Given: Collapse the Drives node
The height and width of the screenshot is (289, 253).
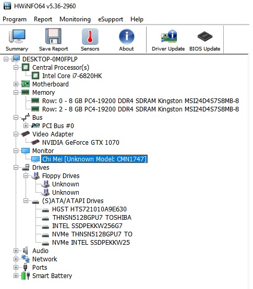Looking at the screenshot, I should click(x=16, y=167).
